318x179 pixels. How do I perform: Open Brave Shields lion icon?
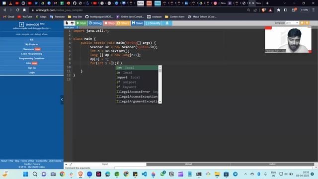(x=264, y=10)
